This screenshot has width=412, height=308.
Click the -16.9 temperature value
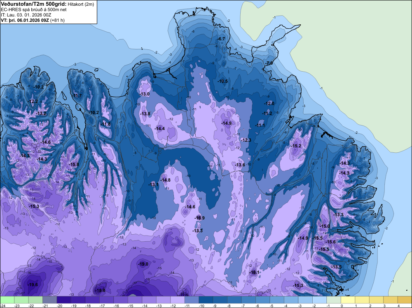[200, 218]
